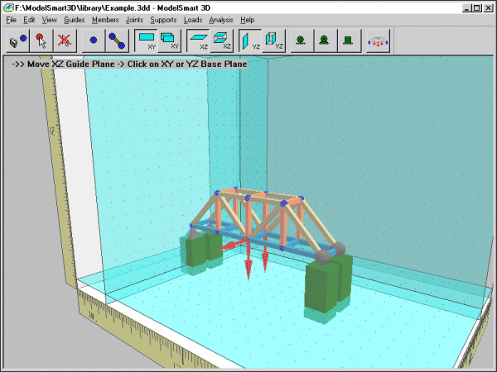Select the YZ box guide plane icon
Image resolution: width=497 pixels, height=372 pixels.
[x=273, y=41]
